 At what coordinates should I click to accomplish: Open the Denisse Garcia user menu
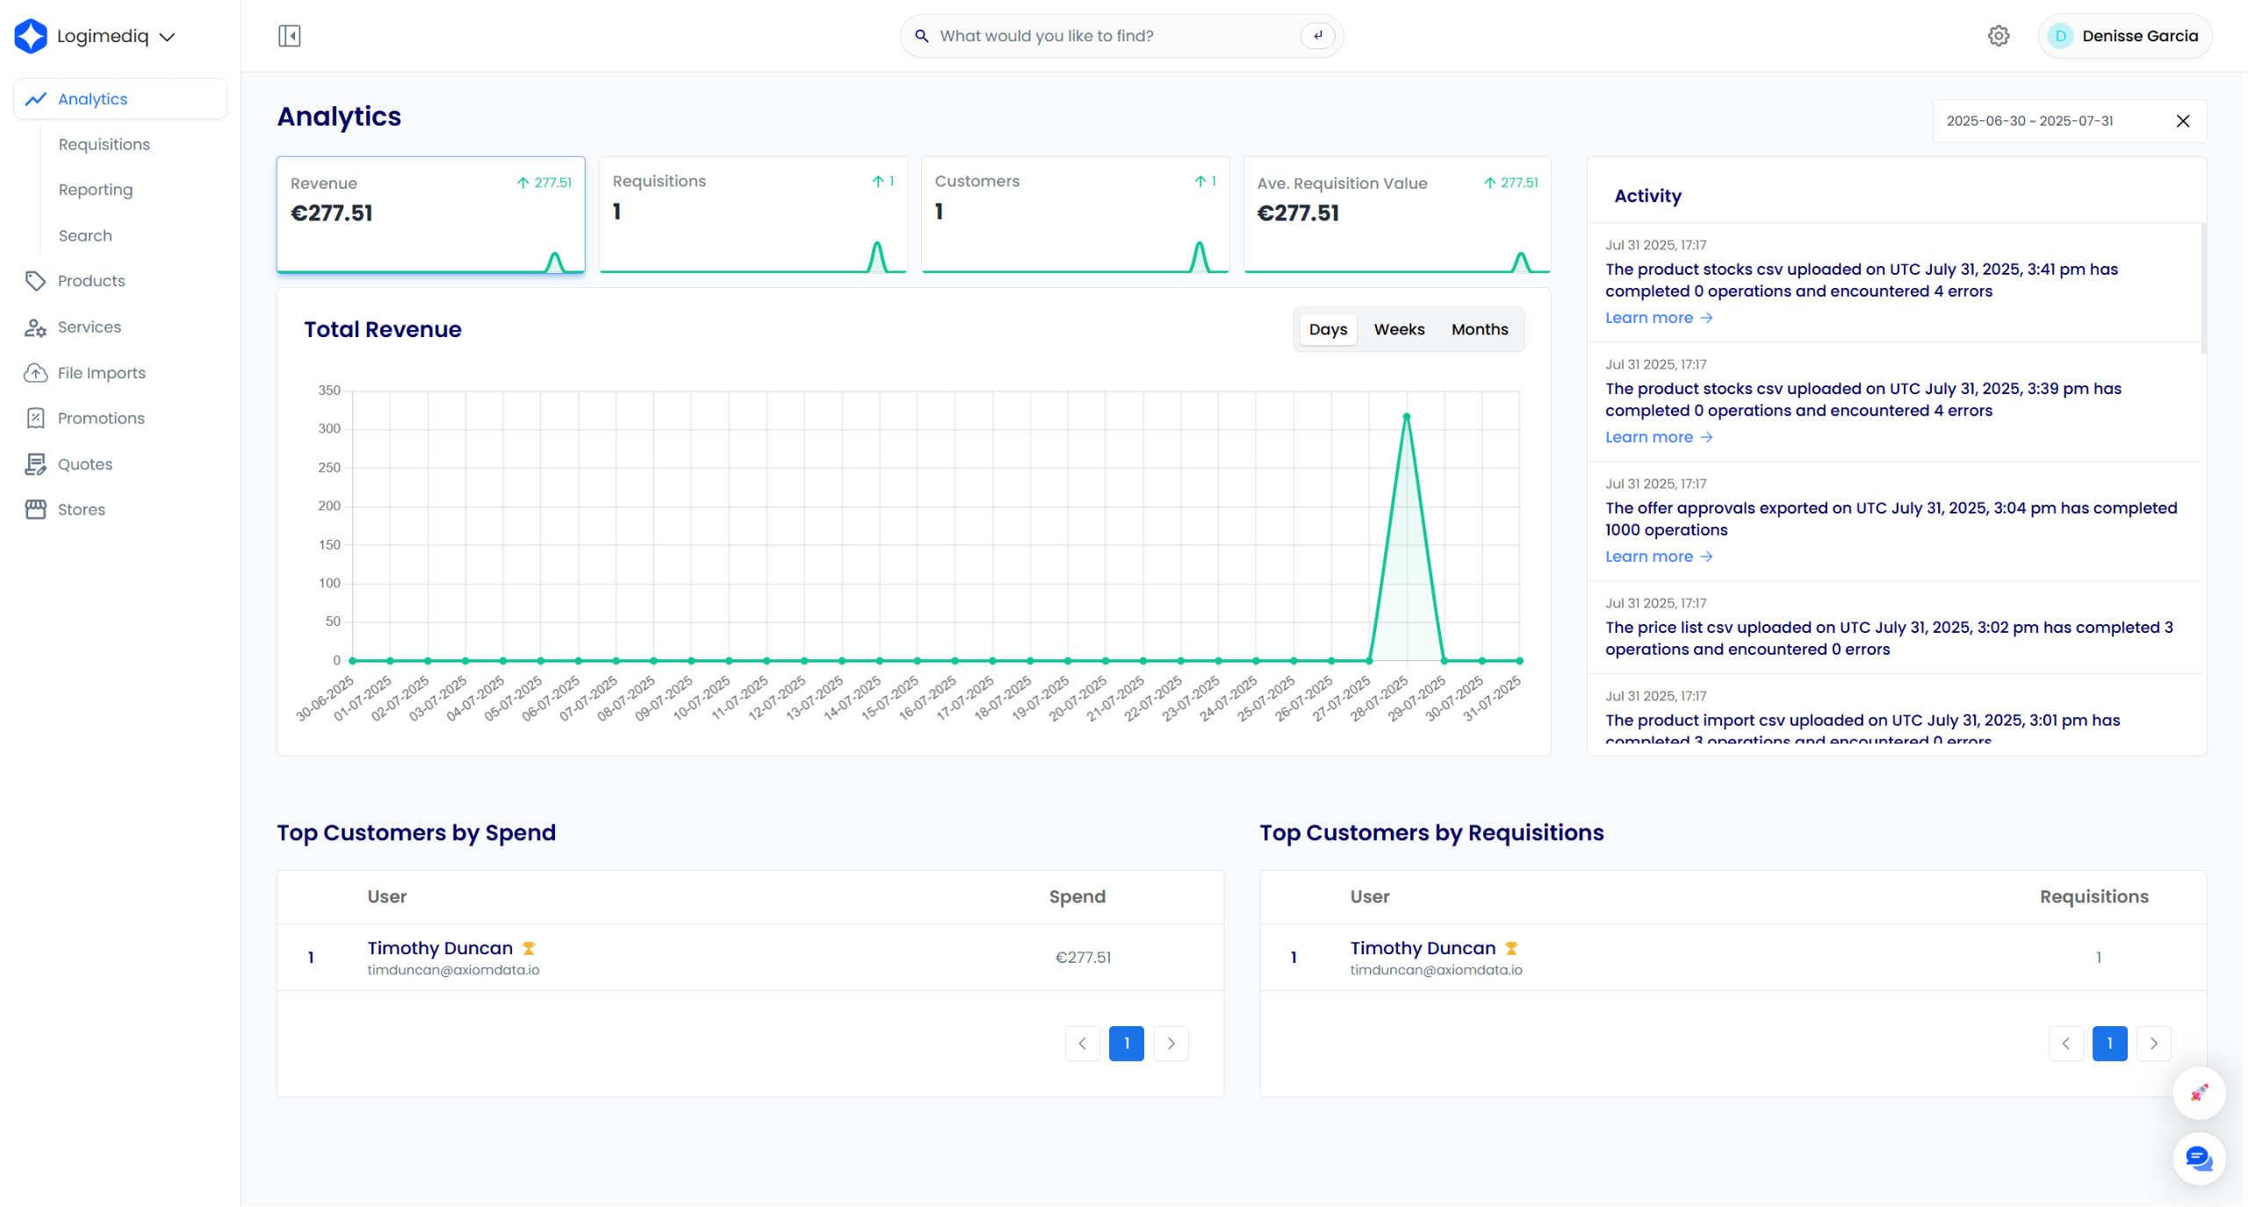2124,36
